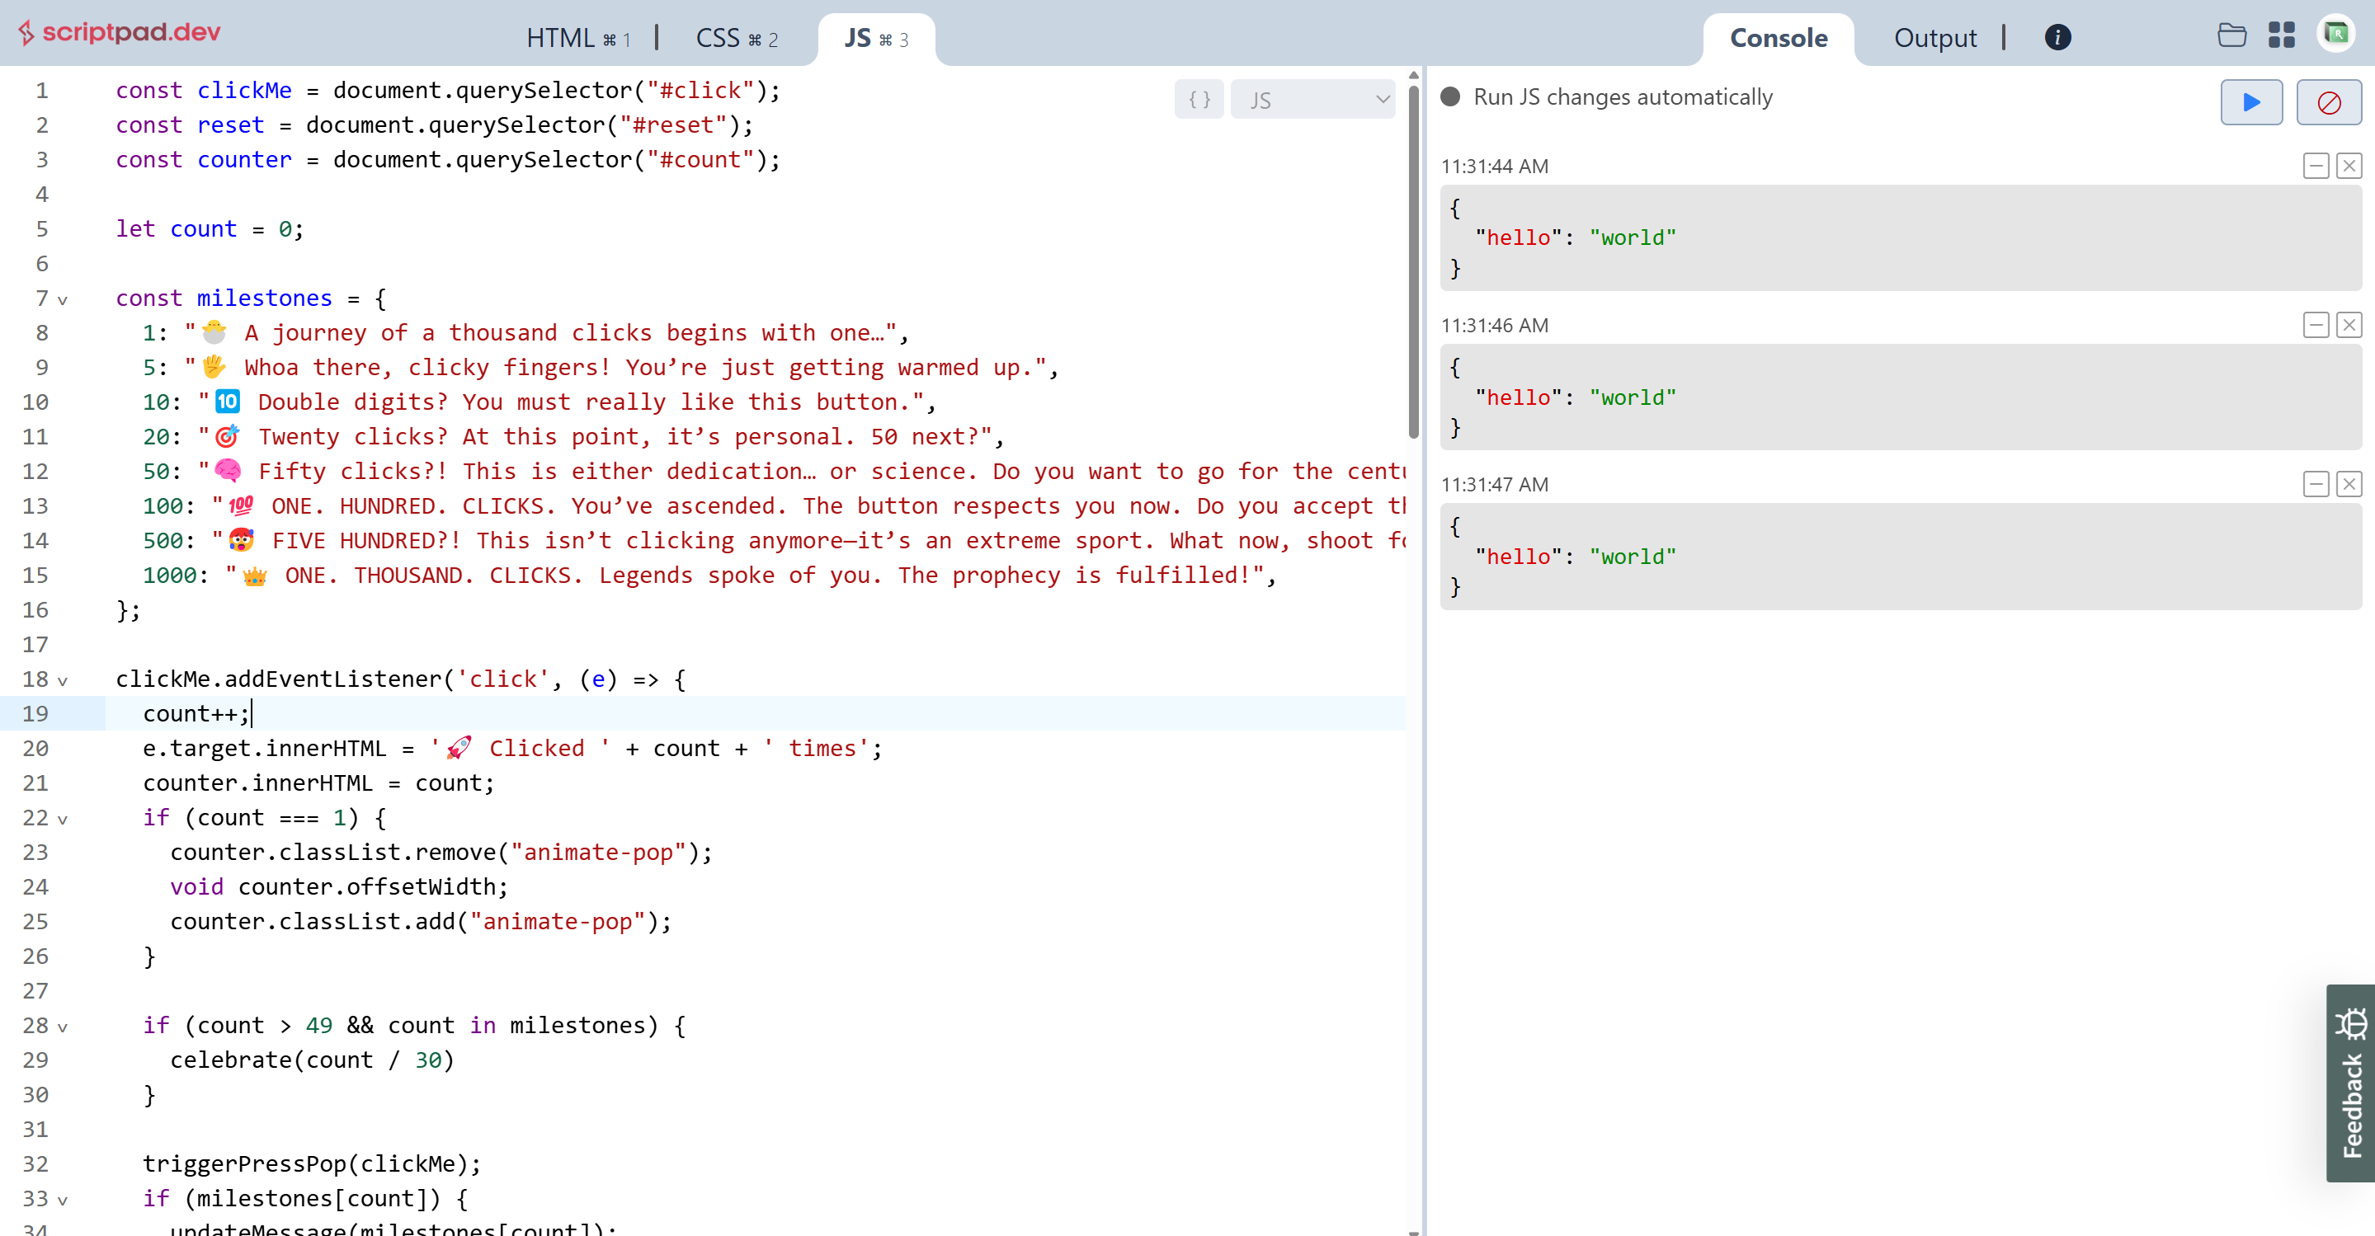Minimize the 11:31:47 AM console entry
The width and height of the screenshot is (2375, 1236).
2315,484
